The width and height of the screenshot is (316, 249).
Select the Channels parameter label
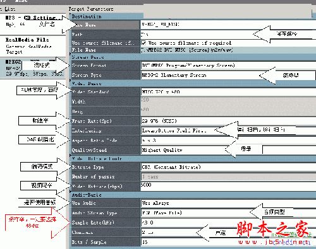(x=106, y=232)
